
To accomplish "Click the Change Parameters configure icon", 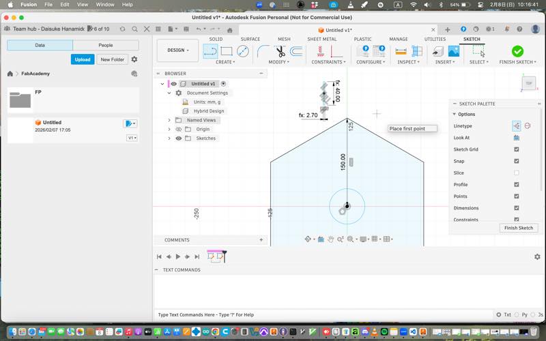I will [x=362, y=51].
